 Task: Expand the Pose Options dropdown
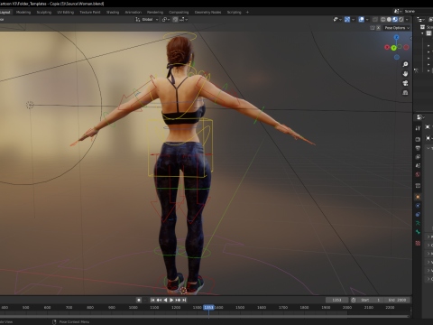397,28
